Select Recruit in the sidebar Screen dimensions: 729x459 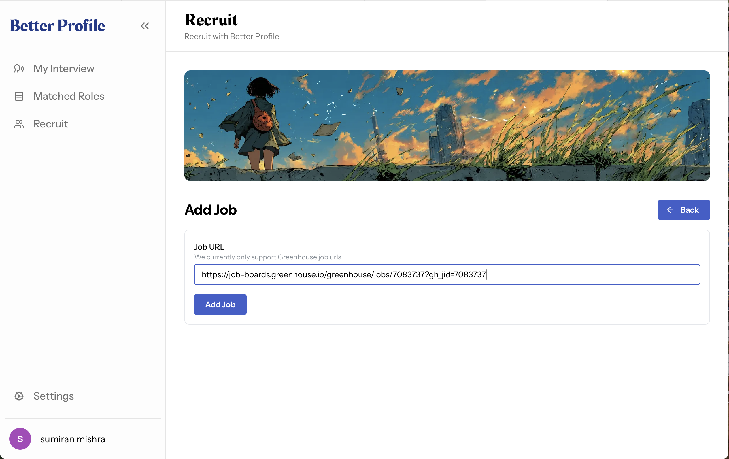pyautogui.click(x=50, y=124)
